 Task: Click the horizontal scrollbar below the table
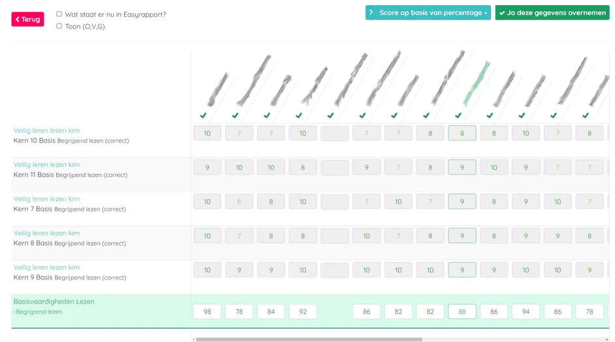(x=309, y=339)
